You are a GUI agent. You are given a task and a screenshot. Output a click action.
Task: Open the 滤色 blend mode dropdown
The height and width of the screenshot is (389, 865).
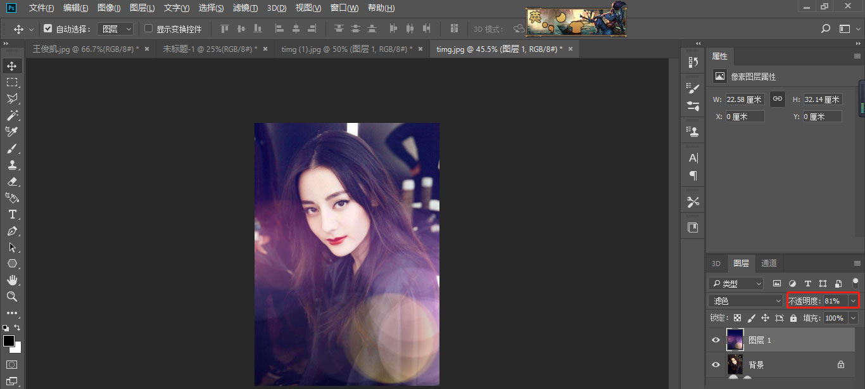point(746,301)
